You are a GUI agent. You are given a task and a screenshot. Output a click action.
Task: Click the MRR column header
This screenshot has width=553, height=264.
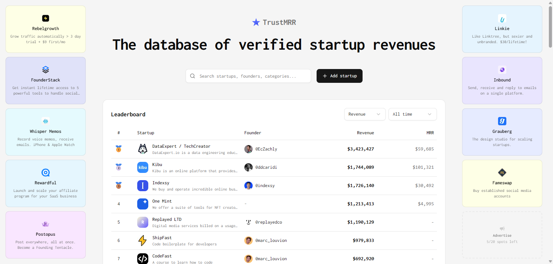(x=430, y=133)
